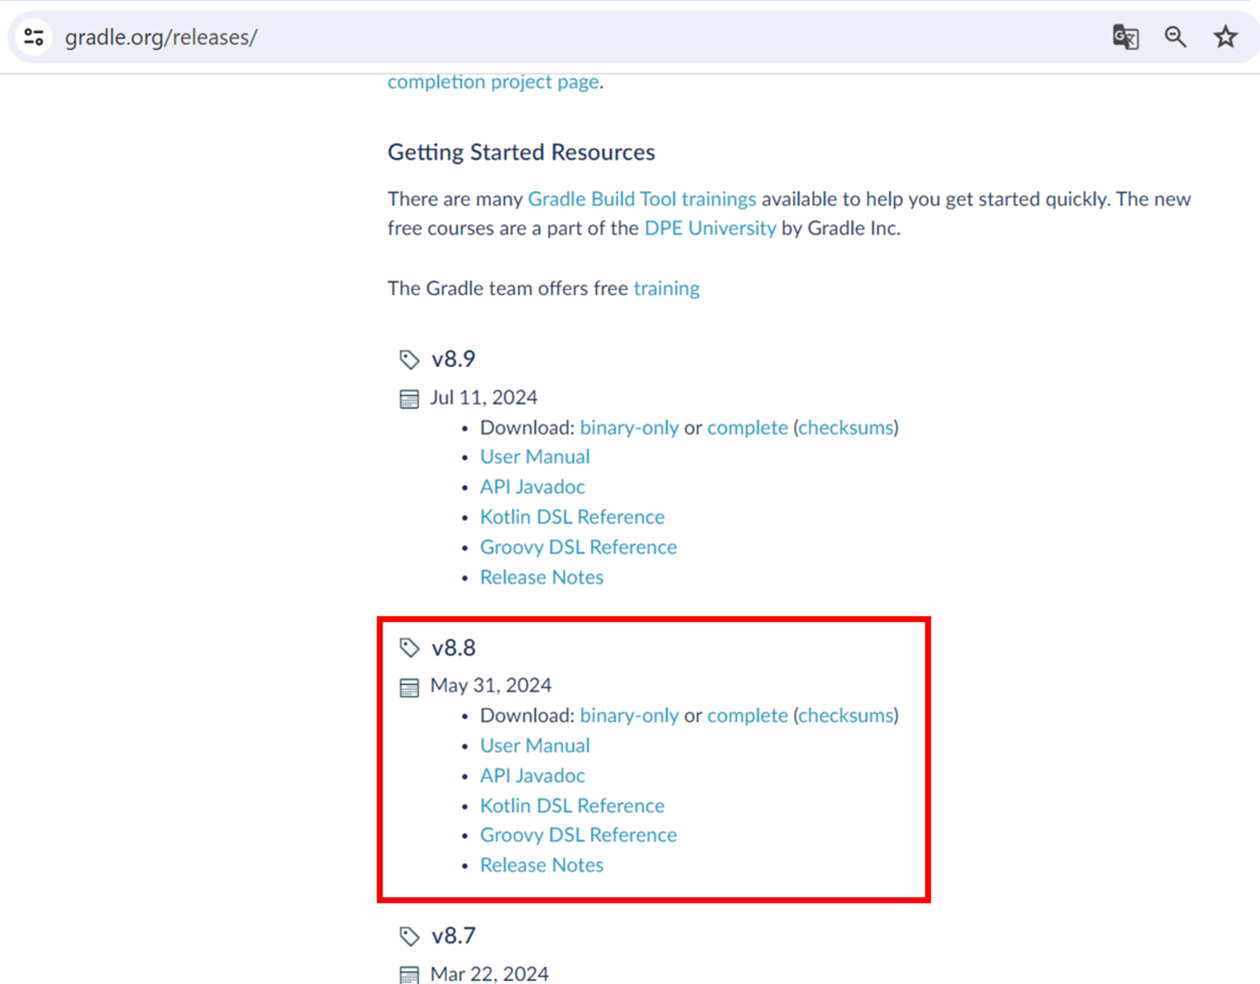Image resolution: width=1260 pixels, height=984 pixels.
Task: Open the DPE University link
Action: tap(710, 228)
